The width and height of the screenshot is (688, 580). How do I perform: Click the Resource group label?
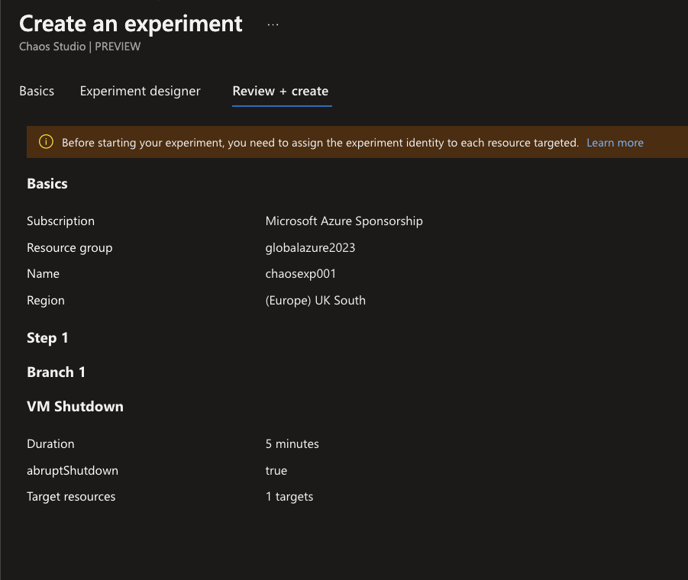tap(69, 248)
